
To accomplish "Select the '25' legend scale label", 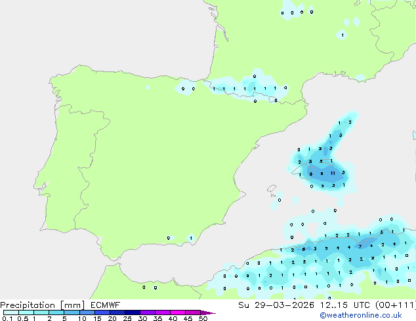I will [x=127, y=318].
